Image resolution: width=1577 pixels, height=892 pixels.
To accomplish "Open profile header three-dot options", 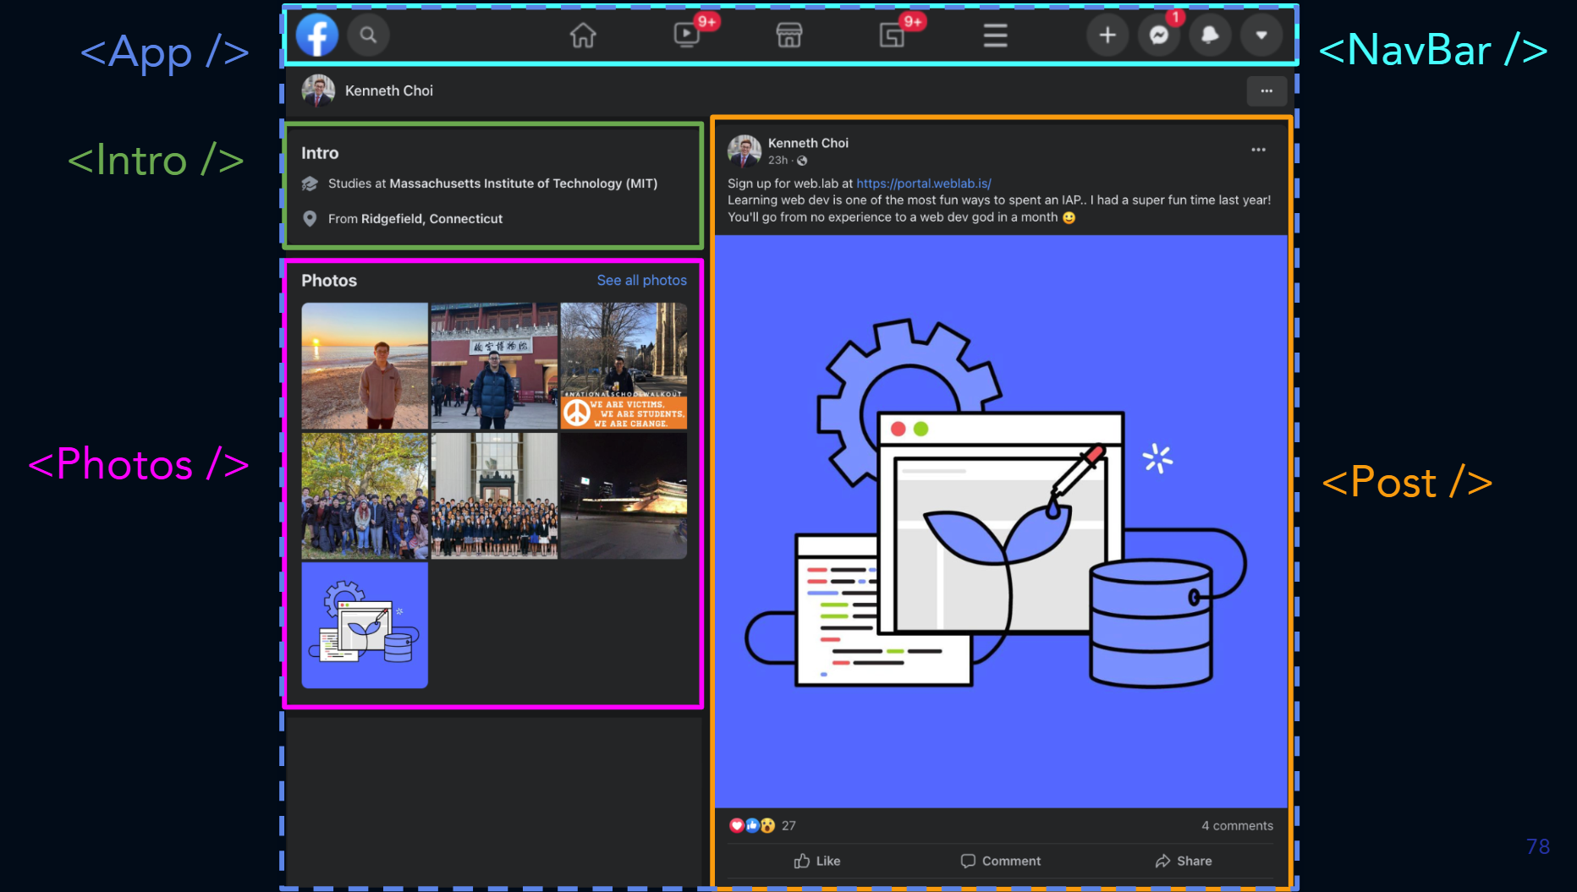I will pos(1266,91).
